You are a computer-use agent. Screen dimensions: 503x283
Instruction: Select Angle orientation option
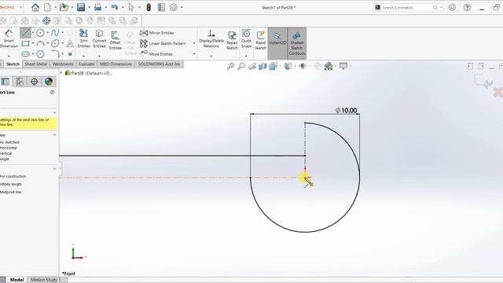coord(5,159)
